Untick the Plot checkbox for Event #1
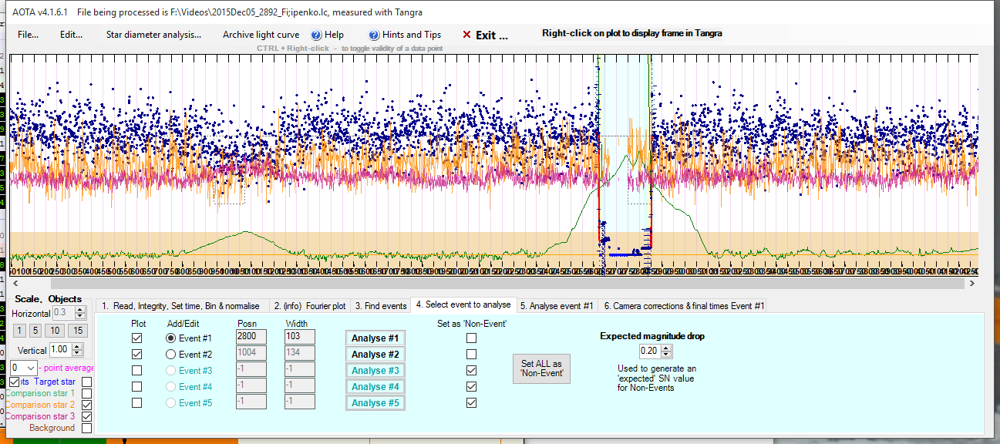 [137, 338]
